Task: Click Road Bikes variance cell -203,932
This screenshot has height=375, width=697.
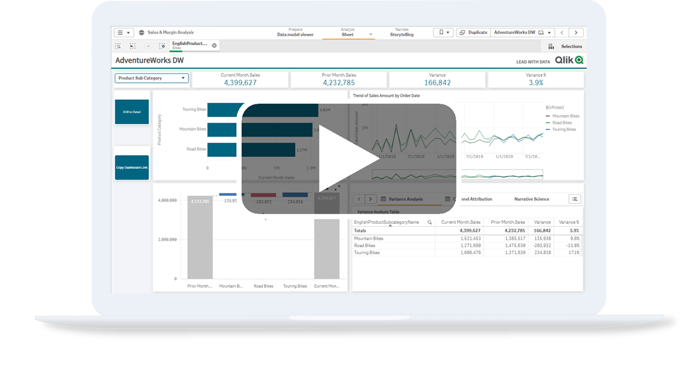Action: click(x=541, y=245)
